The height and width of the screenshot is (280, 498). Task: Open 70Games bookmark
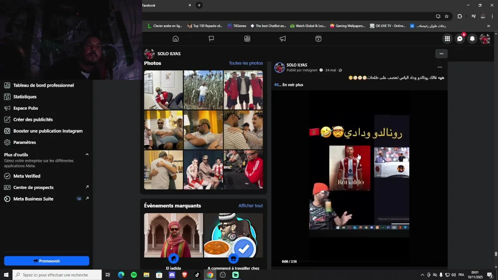pos(237,26)
